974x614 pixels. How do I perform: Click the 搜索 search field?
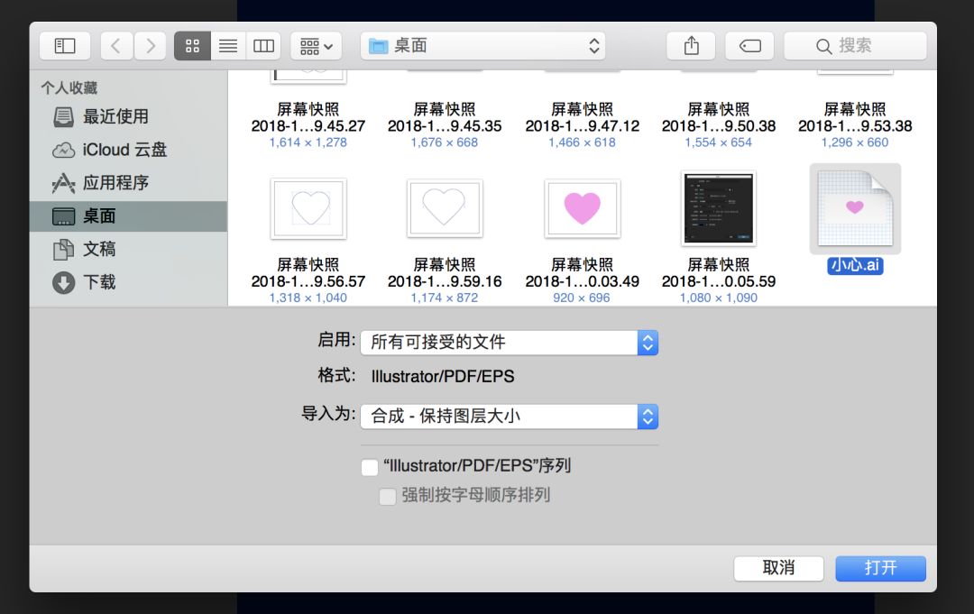(855, 46)
